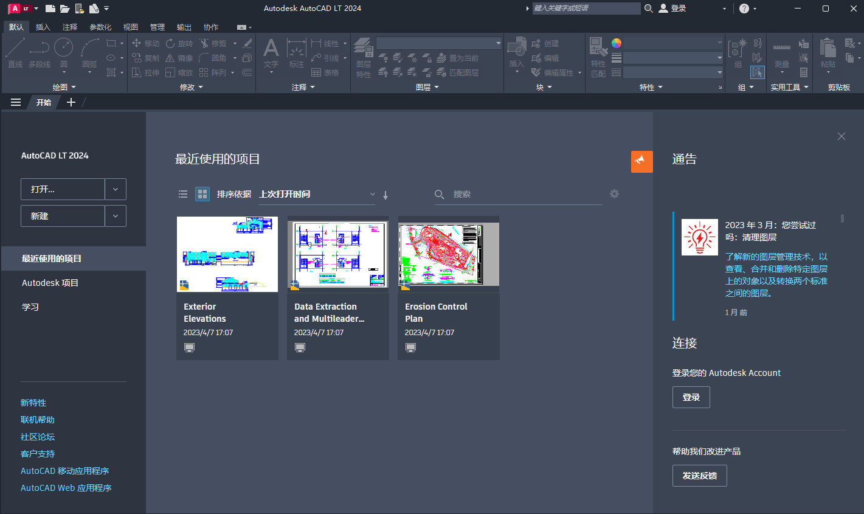Switch recent files to list view
864x514 pixels.
coord(183,194)
